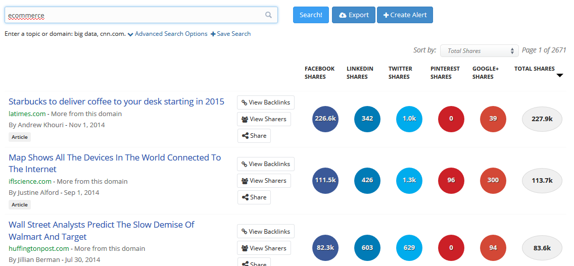The image size is (574, 266).
Task: Toggle the Total Shares sort arrow
Action: tap(559, 75)
